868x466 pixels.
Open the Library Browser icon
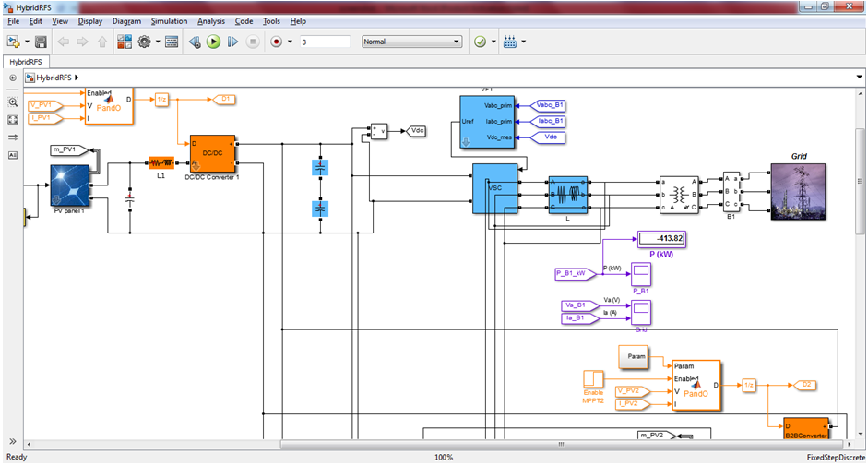[125, 42]
